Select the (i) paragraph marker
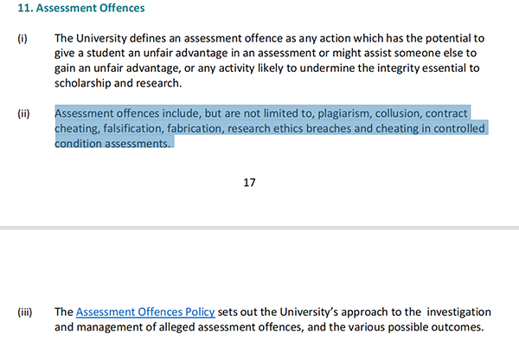Screen dimensions: 519x341 coord(22,38)
